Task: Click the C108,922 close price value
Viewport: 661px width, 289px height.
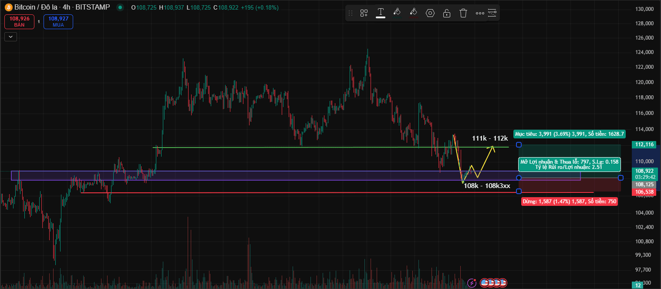Action: tap(225, 8)
